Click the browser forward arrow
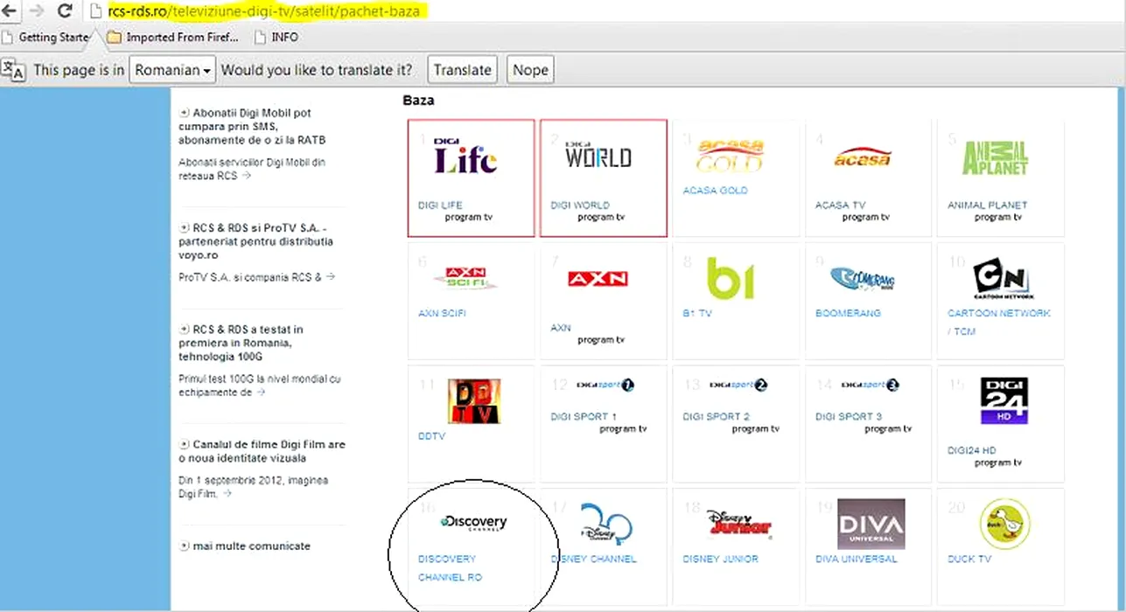Viewport: 1126px width, 612px height. tap(35, 11)
